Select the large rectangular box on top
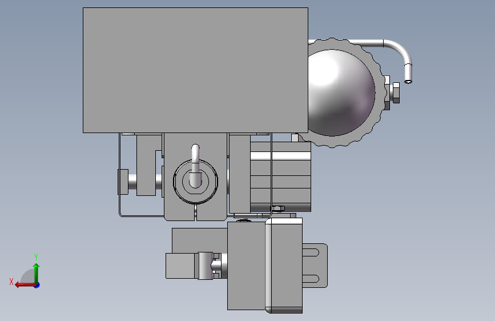495x321 pixels. [x=195, y=70]
